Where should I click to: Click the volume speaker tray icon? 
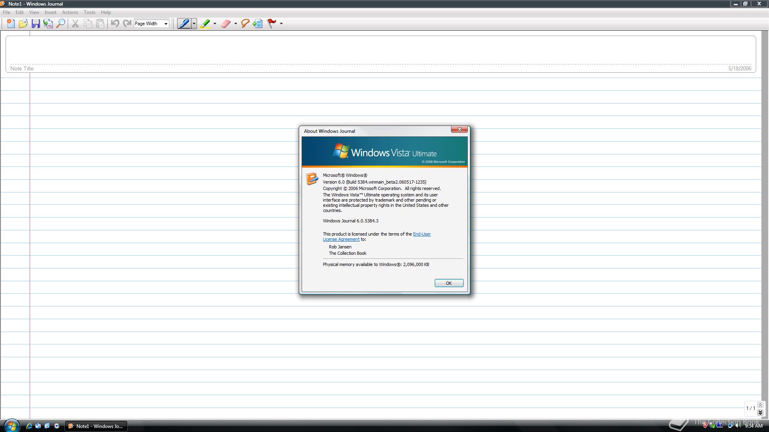[x=738, y=426]
